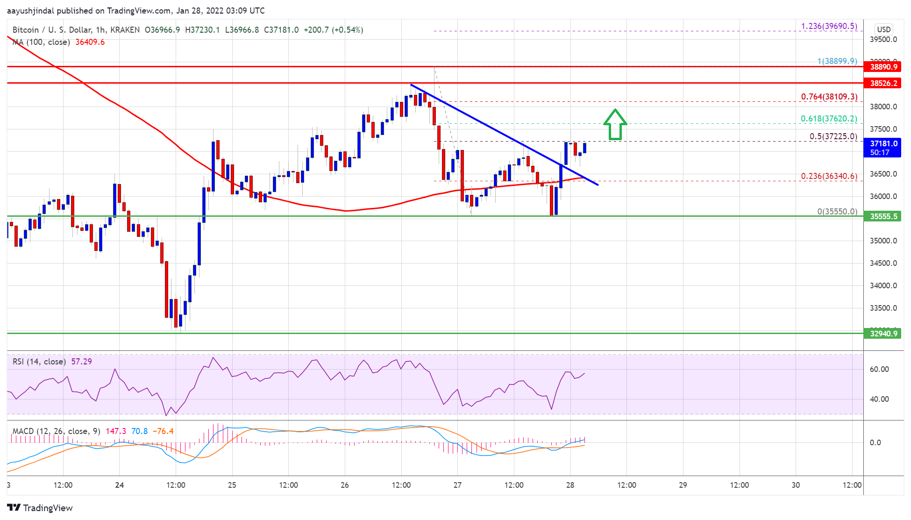Click the Bitcoin / U.S. Dollar symbol title
Viewport: 911px width, 520px height.
pos(52,30)
